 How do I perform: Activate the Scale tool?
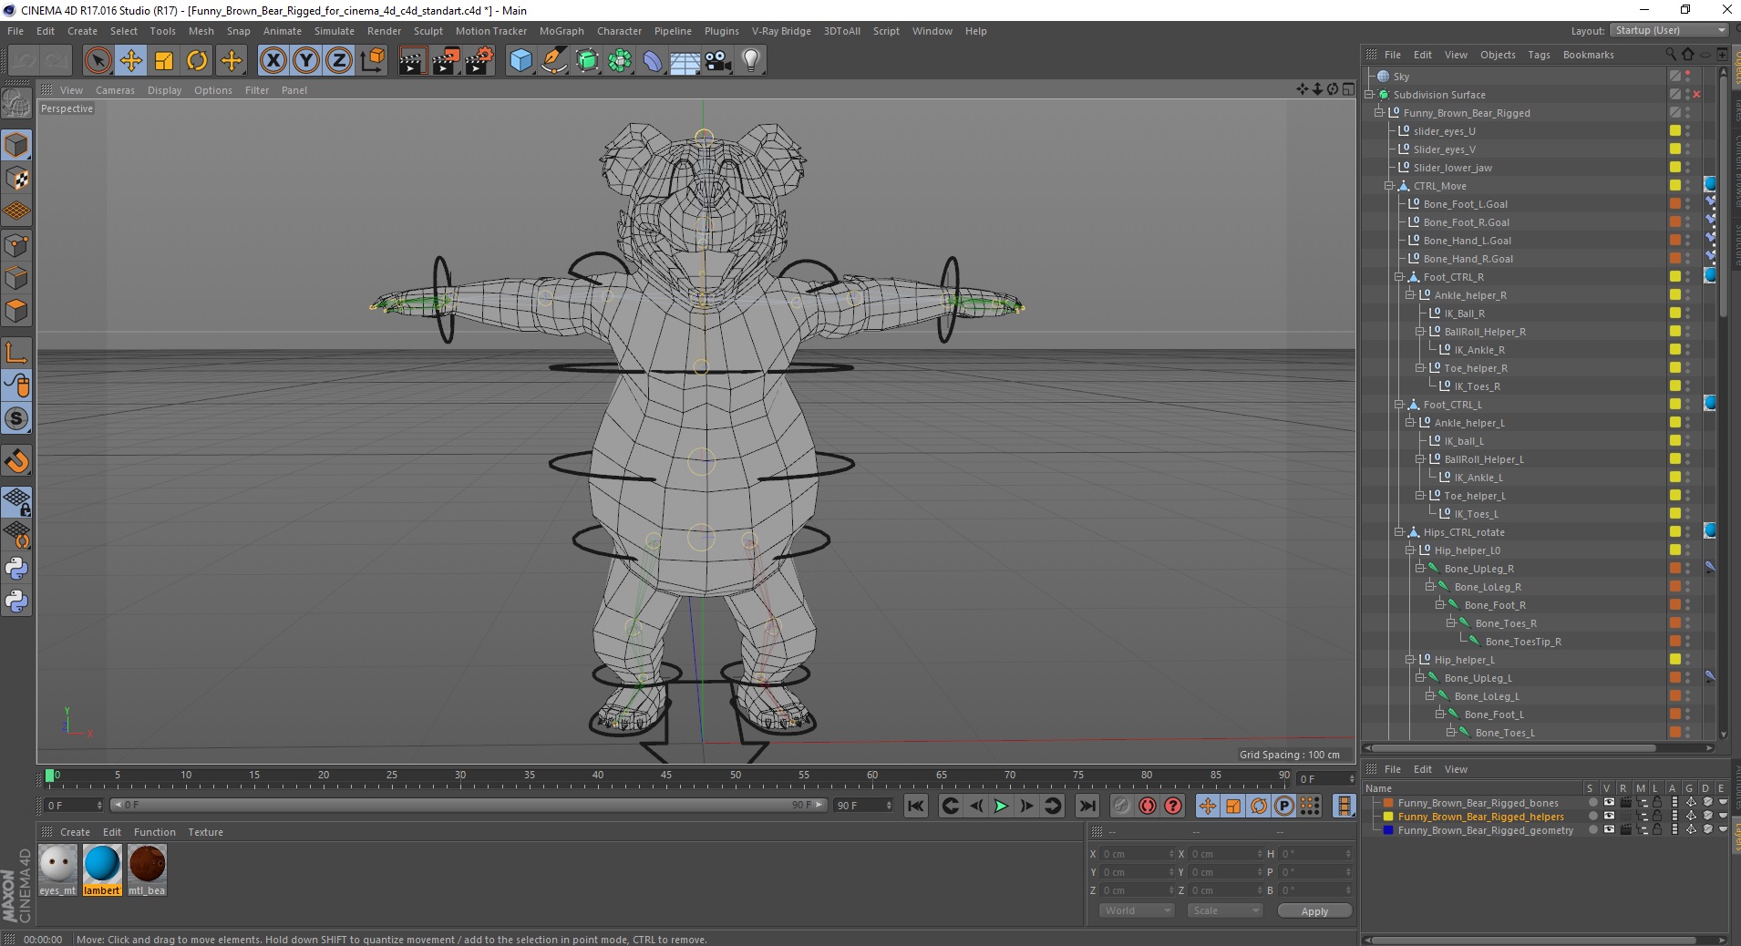[164, 61]
